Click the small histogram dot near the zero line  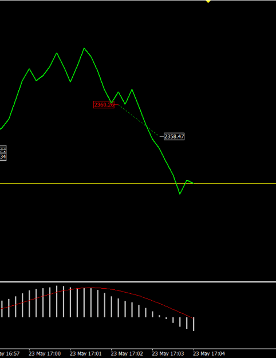point(166,318)
